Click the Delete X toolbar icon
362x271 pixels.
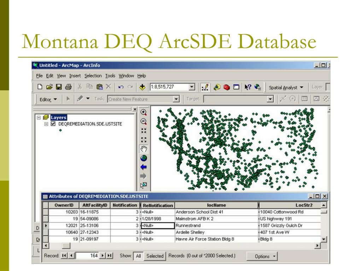[109, 87]
